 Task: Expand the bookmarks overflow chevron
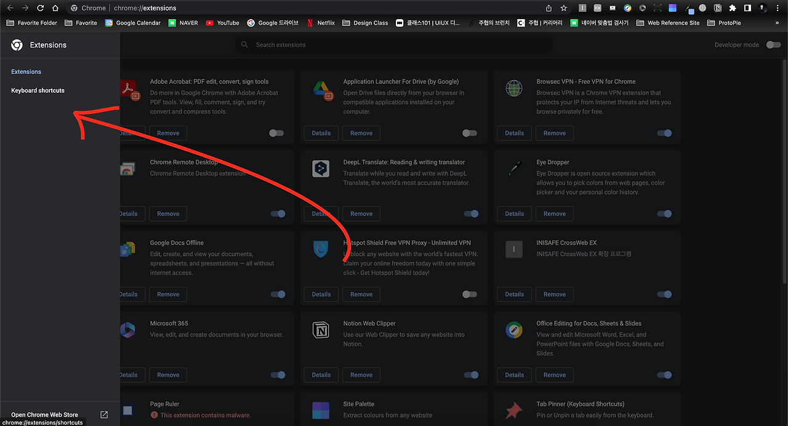coord(777,23)
